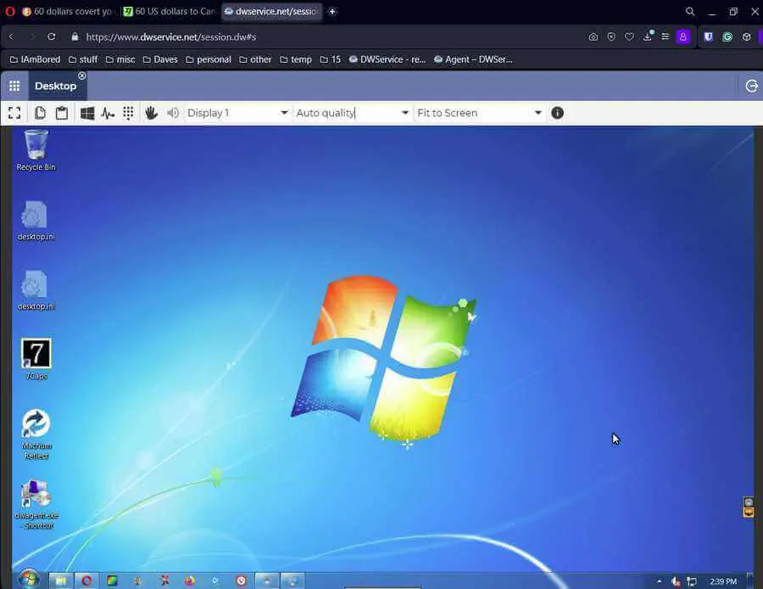This screenshot has width=763, height=589.
Task: Click the tab search magnifier icon
Action: coord(689,11)
